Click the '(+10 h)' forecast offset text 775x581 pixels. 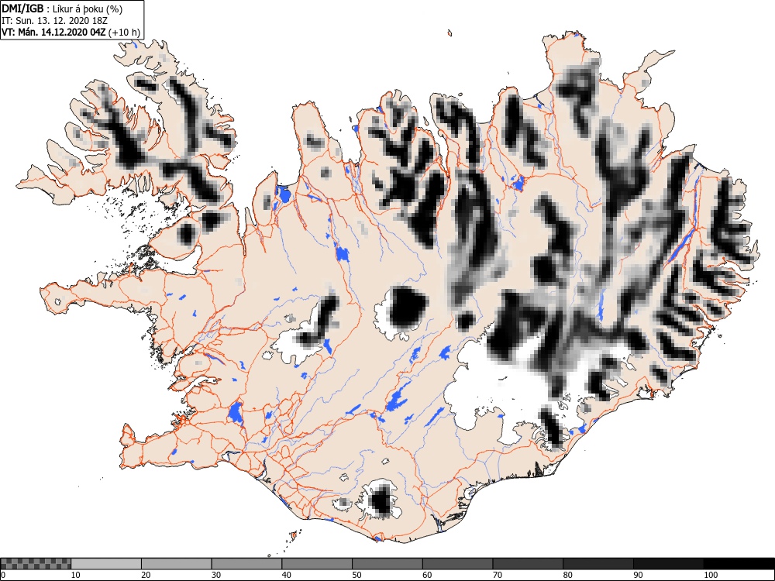point(124,33)
